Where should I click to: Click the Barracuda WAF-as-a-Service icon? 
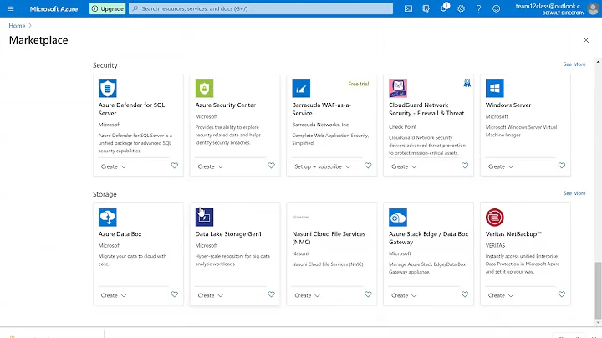pyautogui.click(x=301, y=89)
